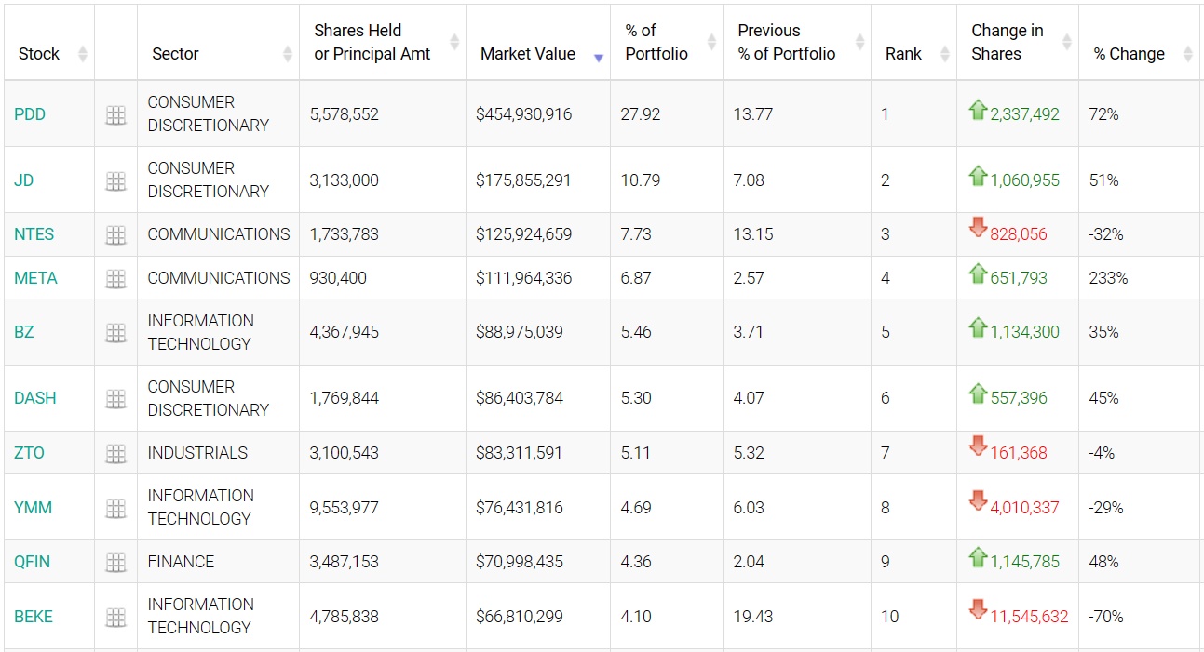Sort table by Stock column
This screenshot has height=652, width=1204.
(x=39, y=54)
